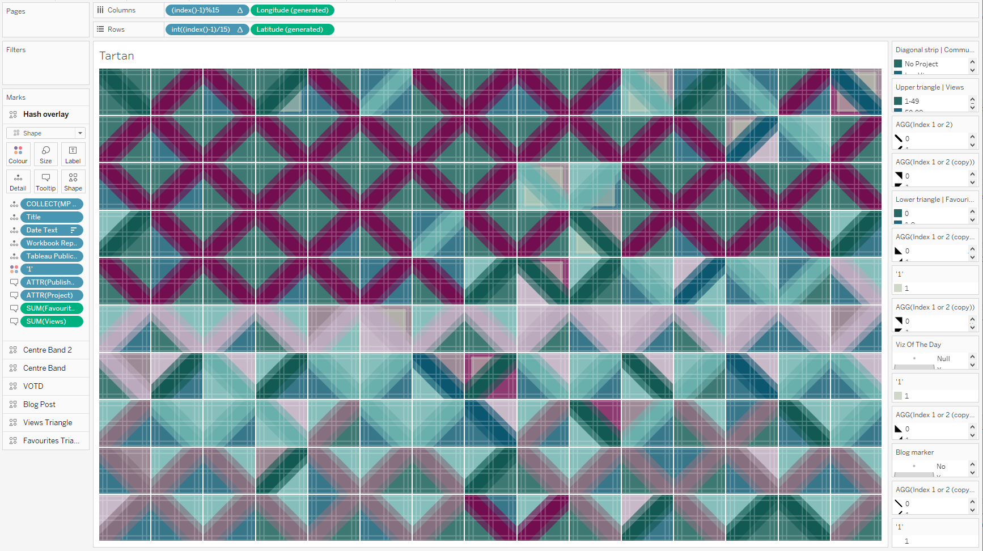Open the Colour marks card button
The height and width of the screenshot is (551, 983).
point(18,154)
